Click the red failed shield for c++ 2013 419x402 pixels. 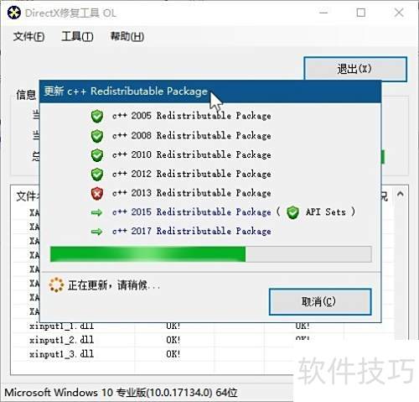[97, 193]
